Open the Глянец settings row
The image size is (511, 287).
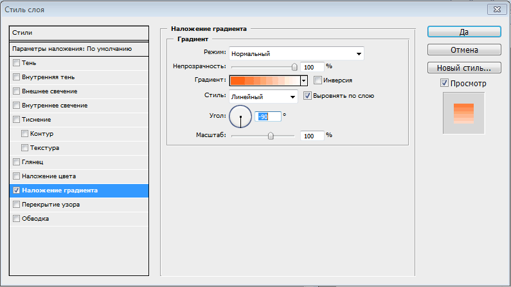coord(79,162)
